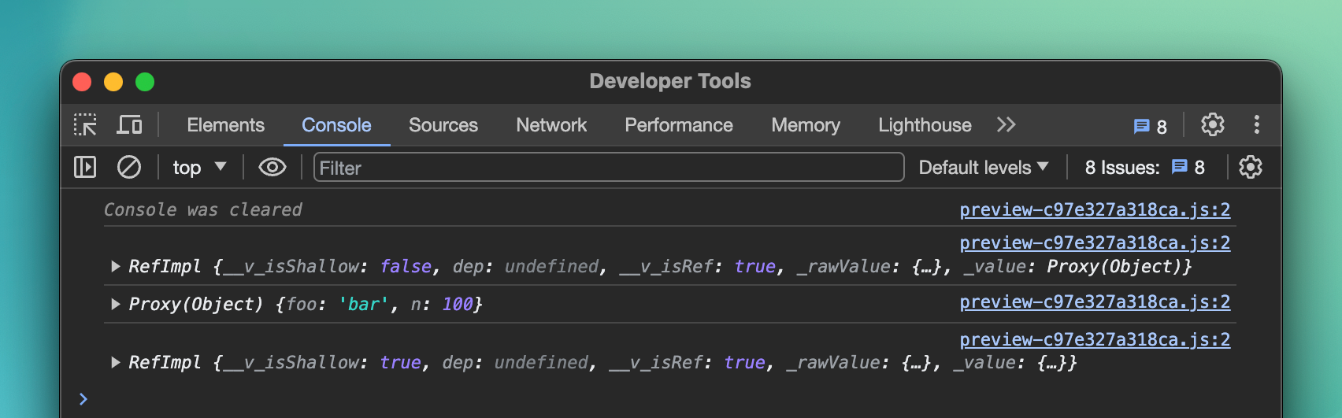Image resolution: width=1342 pixels, height=418 pixels.
Task: Toggle the console sidebar panel
Action: tap(85, 167)
